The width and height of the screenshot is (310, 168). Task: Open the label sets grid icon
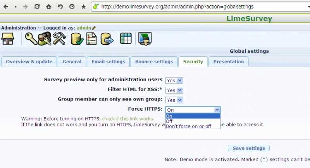pos(126,38)
